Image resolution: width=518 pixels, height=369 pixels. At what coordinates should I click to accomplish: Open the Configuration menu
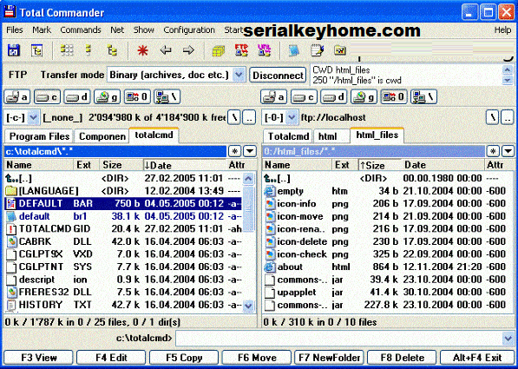[189, 30]
